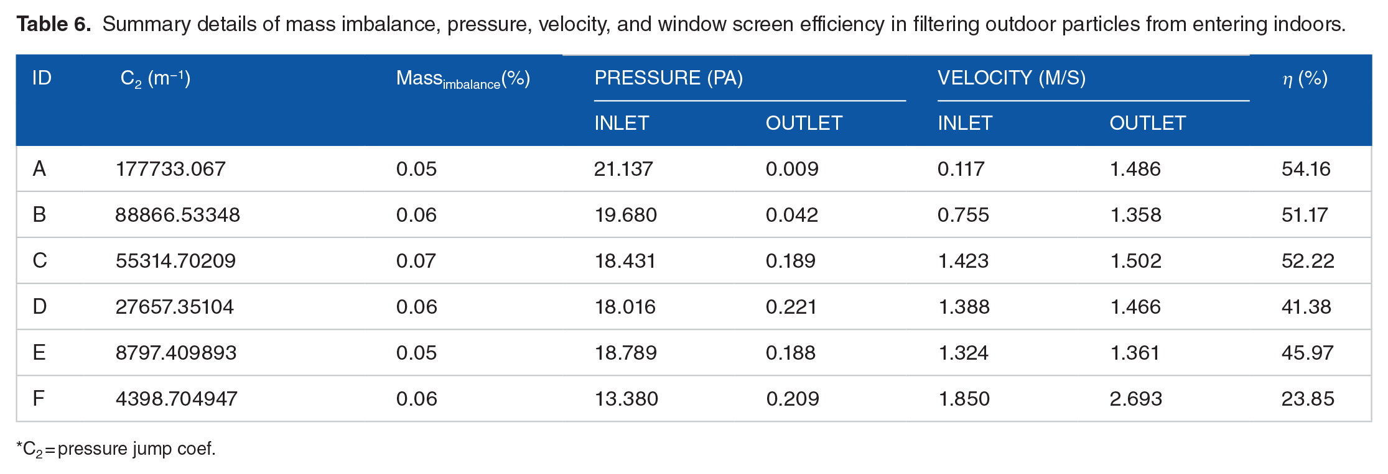Image resolution: width=1388 pixels, height=474 pixels.
Task: Click the velocity OUTLET subheader
Action: click(1147, 123)
